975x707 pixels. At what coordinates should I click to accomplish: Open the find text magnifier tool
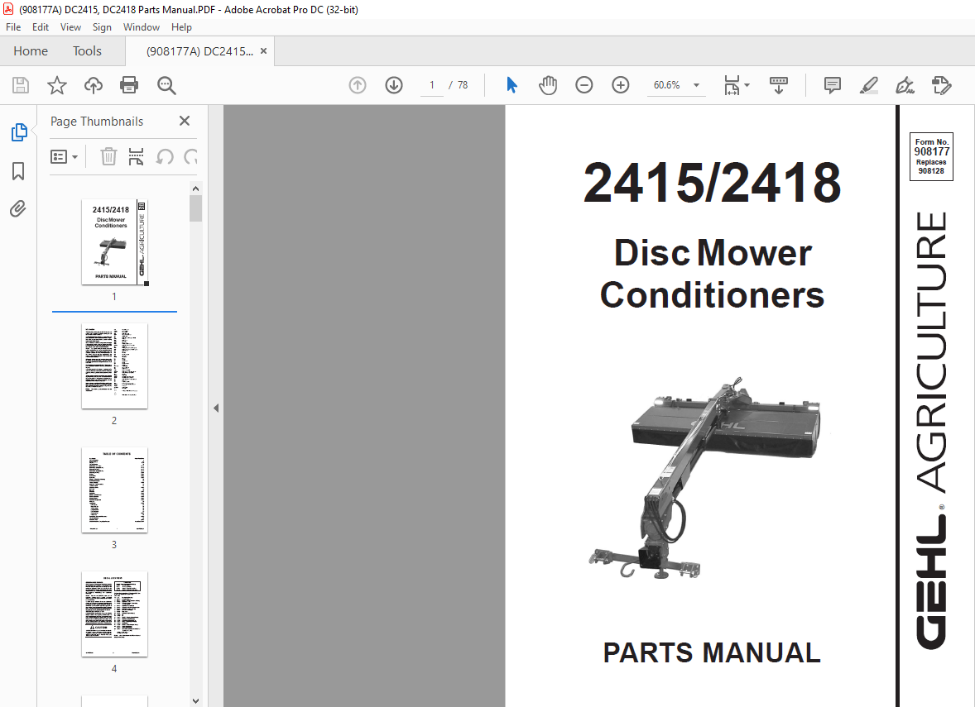click(x=166, y=85)
